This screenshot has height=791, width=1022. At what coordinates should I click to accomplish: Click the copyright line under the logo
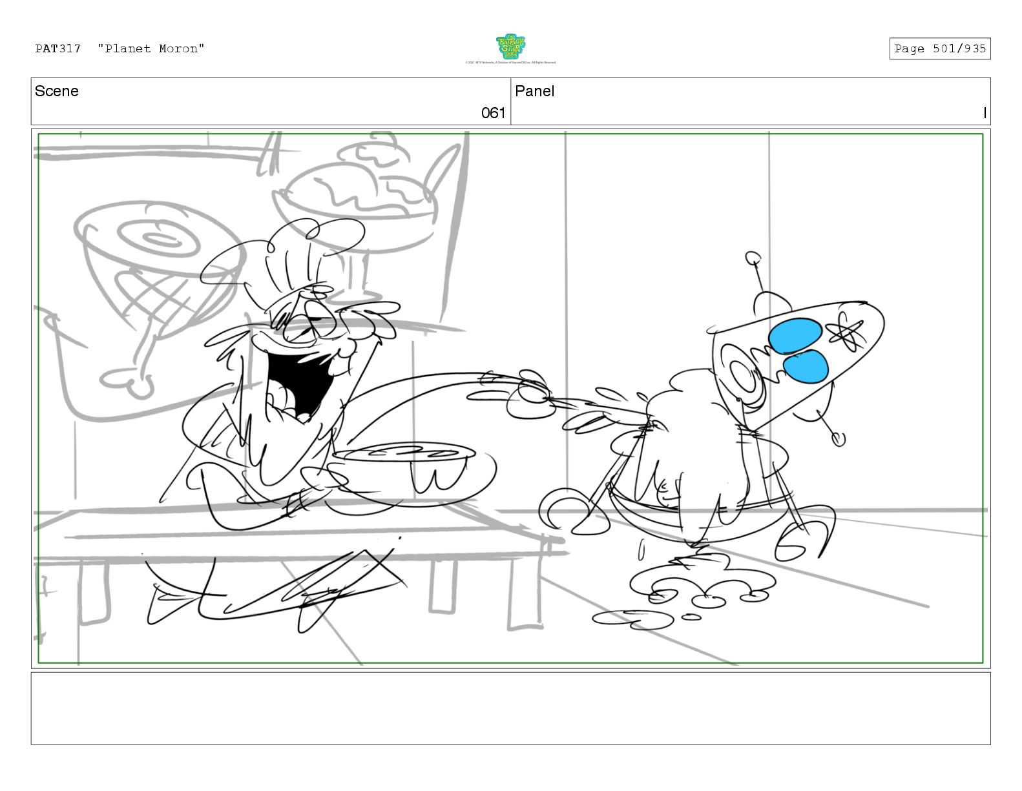(x=510, y=63)
